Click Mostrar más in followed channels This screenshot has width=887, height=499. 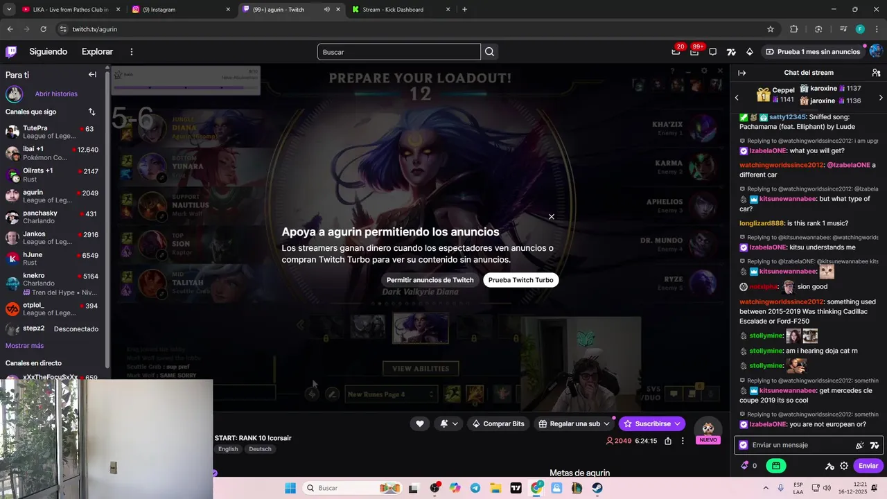pyautogui.click(x=24, y=346)
